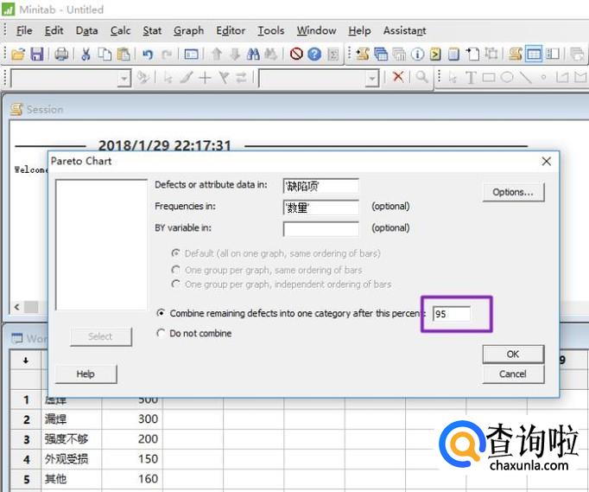Click the crosshair plus tool icon

click(205, 78)
